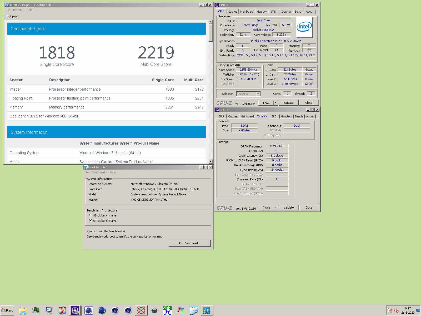Expand Tools dropdown arrow in upper CPU-Z window

point(276,103)
